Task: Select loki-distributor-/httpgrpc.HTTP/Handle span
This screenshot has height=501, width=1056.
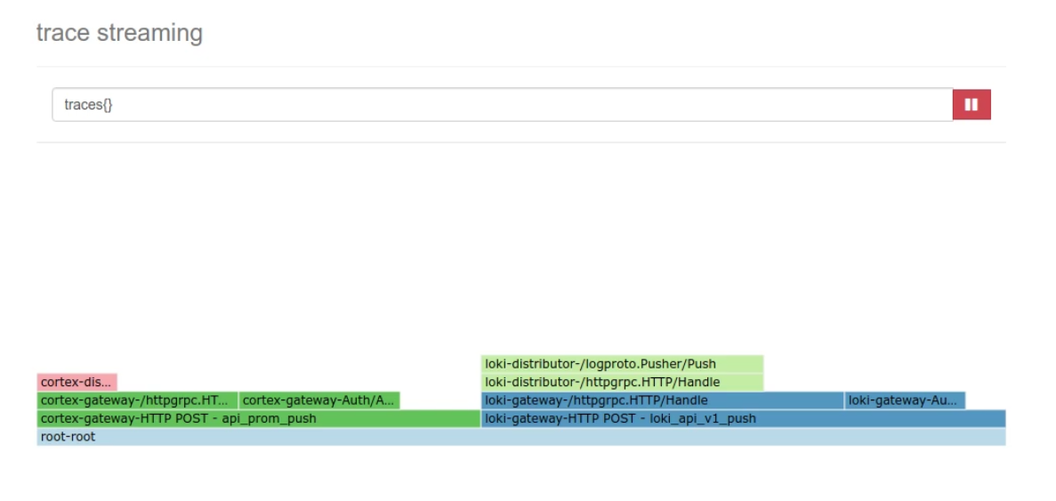Action: (622, 383)
